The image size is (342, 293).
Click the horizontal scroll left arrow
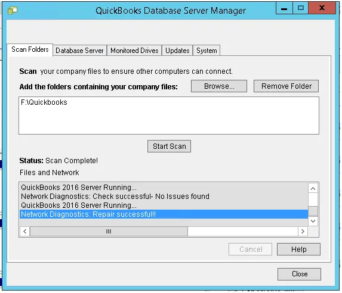tap(25, 232)
